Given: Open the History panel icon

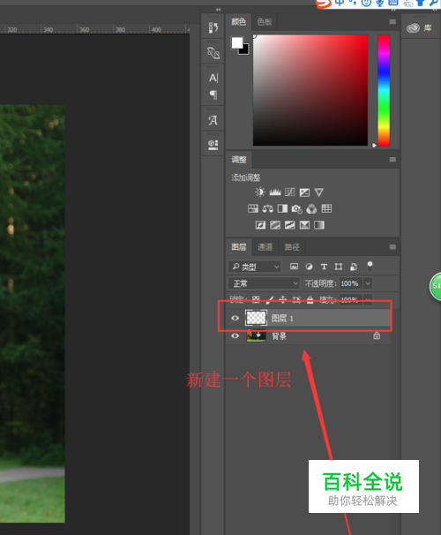Looking at the screenshot, I should click(x=213, y=27).
